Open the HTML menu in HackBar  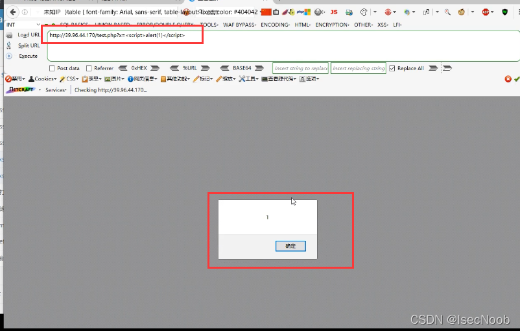pos(302,25)
